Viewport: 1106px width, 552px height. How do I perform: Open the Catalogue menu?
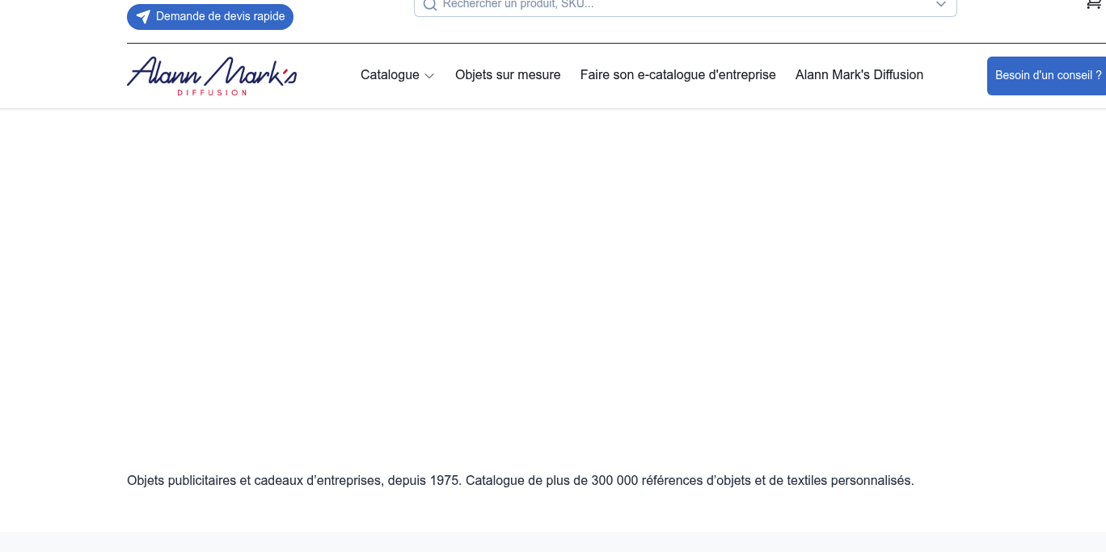coord(398,75)
